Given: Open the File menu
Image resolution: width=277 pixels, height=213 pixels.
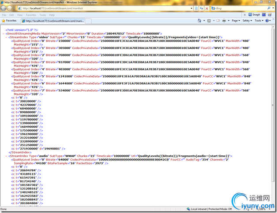Looking at the screenshot, I should [x=4, y=15].
